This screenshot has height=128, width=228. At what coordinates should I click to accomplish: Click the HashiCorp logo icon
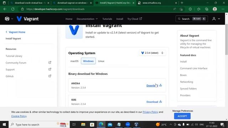click(x=7, y=19)
